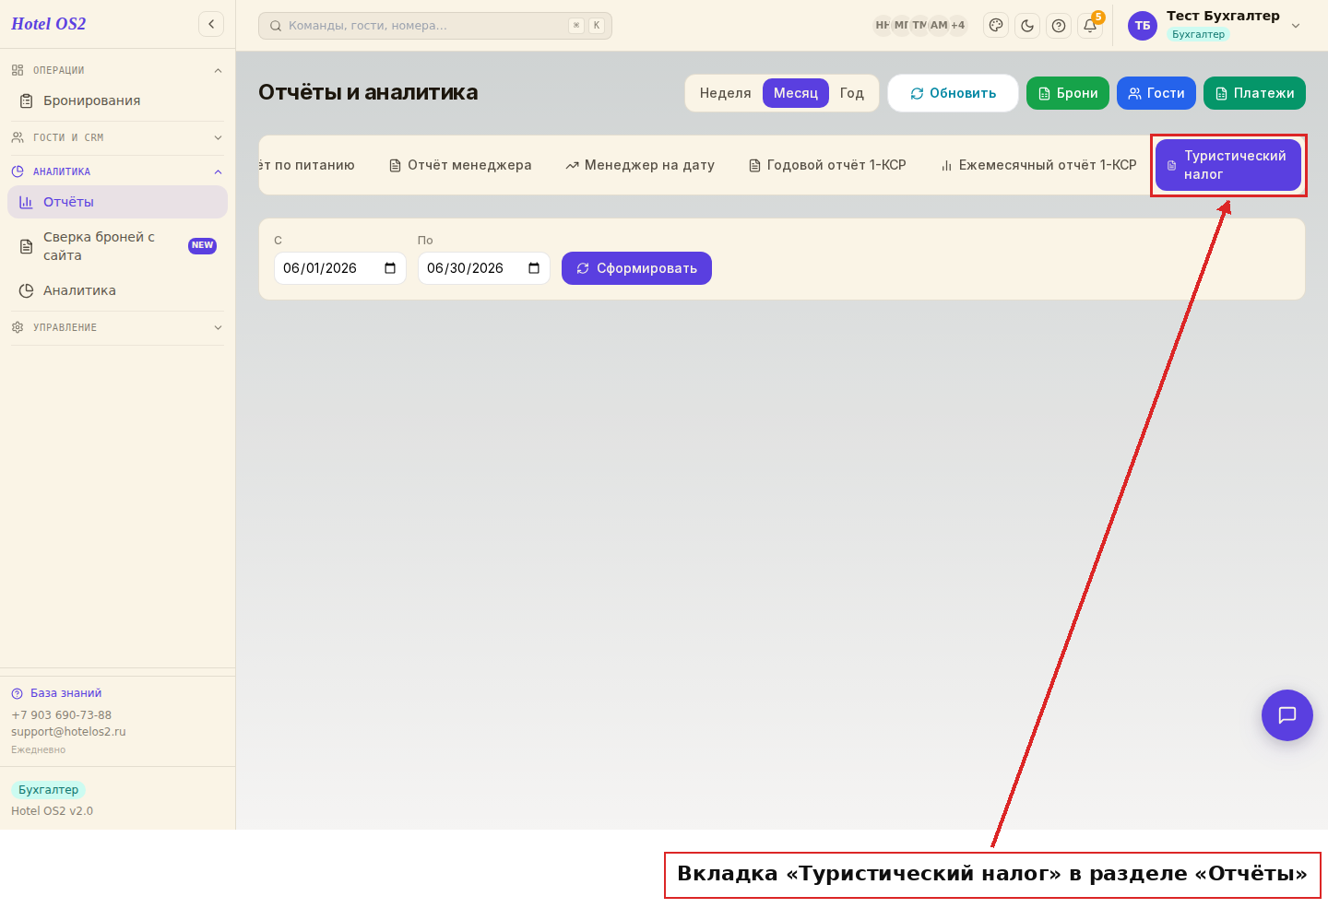This screenshot has width=1328, height=920.
Task: Focus the command search field
Action: 435,25
